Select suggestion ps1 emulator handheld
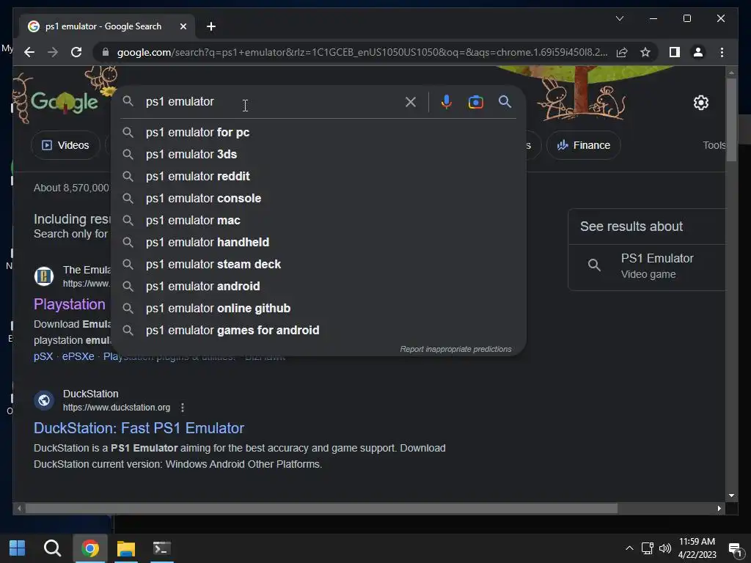Screen dimensions: 751x563 pos(318,242)
